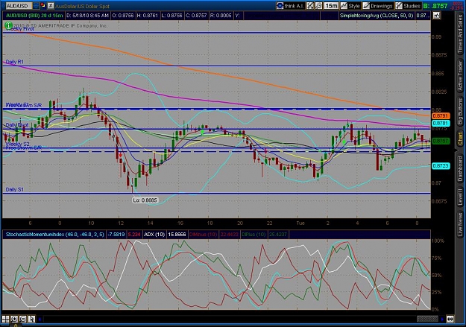This screenshot has width=466, height=327.
Task: Click the DMinus (10) study label
Action: tap(203, 235)
